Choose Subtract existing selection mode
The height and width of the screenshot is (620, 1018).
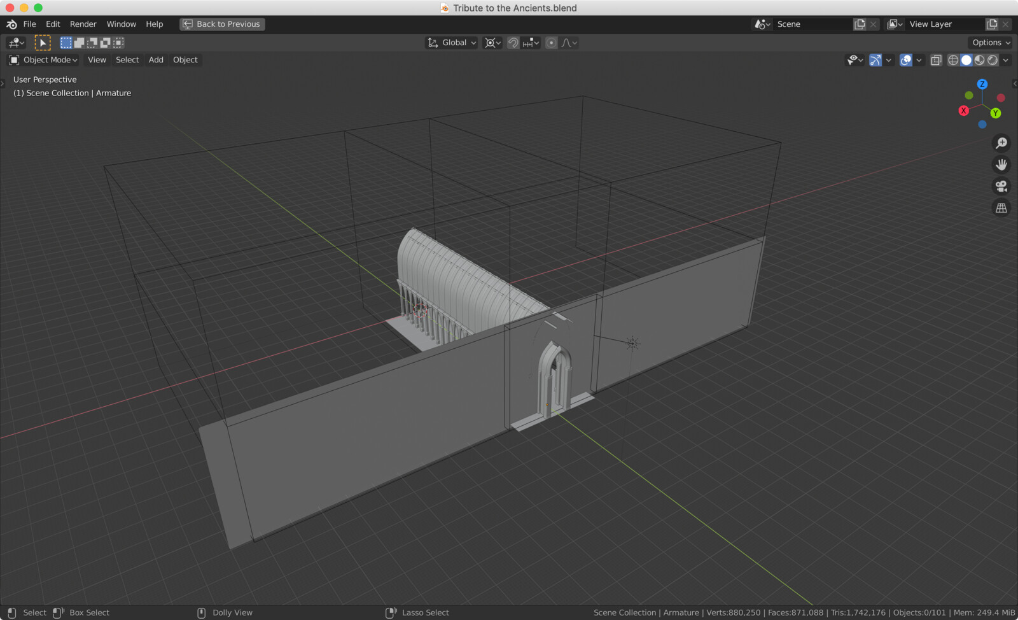pos(92,43)
